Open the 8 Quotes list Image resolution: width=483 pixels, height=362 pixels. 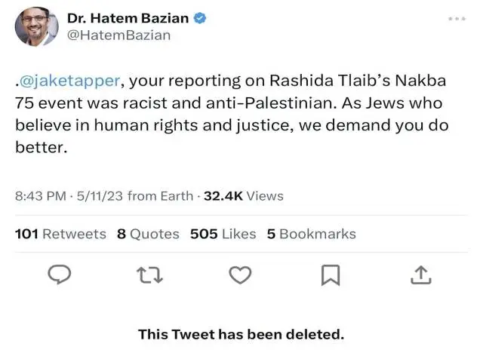click(x=148, y=234)
